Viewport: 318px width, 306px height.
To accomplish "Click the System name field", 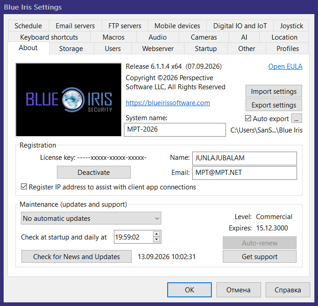I will [x=175, y=130].
